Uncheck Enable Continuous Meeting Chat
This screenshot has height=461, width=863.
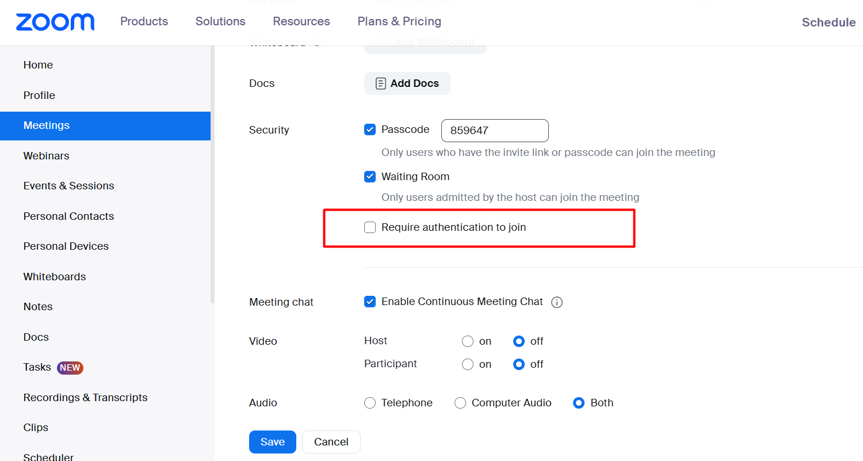(x=370, y=302)
